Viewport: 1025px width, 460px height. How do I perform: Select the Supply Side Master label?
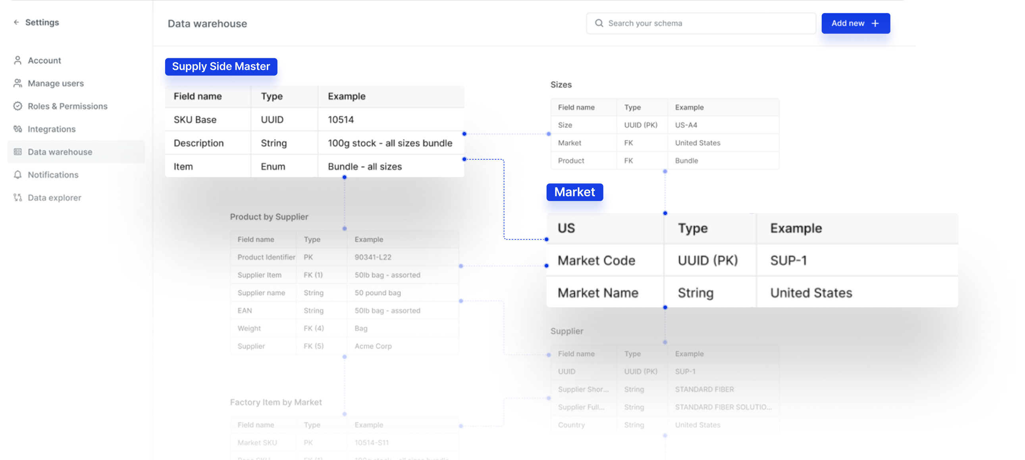coord(221,66)
